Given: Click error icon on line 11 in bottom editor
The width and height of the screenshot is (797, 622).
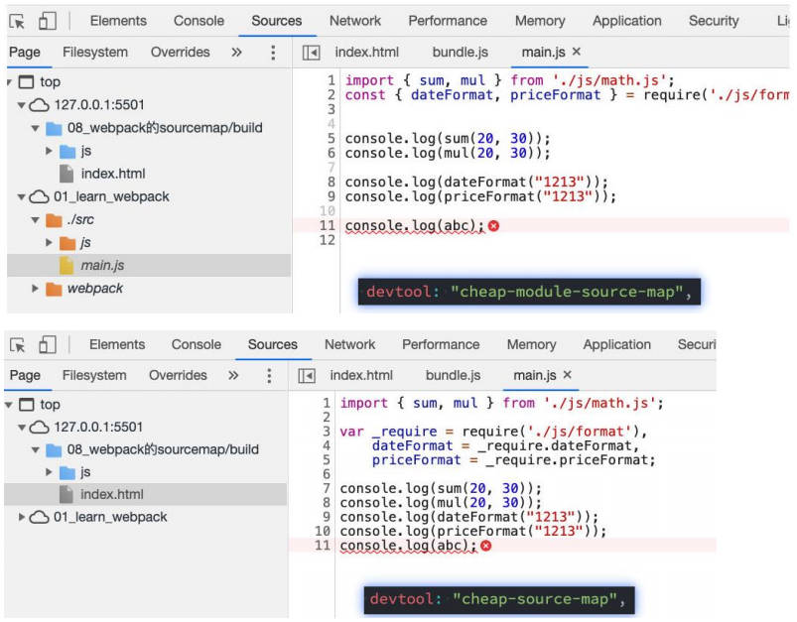Looking at the screenshot, I should pyautogui.click(x=486, y=546).
